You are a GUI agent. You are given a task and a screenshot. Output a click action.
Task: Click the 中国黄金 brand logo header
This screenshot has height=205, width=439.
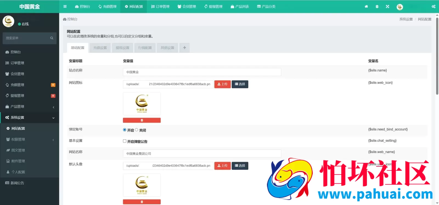(30, 7)
